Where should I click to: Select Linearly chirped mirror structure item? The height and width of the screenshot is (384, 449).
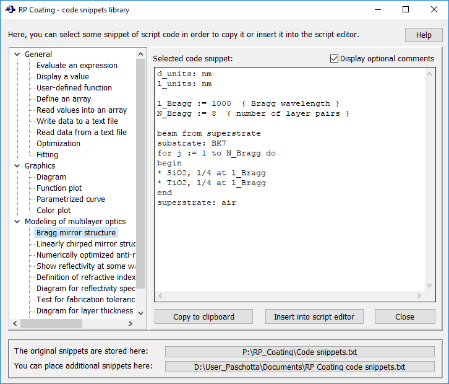85,244
